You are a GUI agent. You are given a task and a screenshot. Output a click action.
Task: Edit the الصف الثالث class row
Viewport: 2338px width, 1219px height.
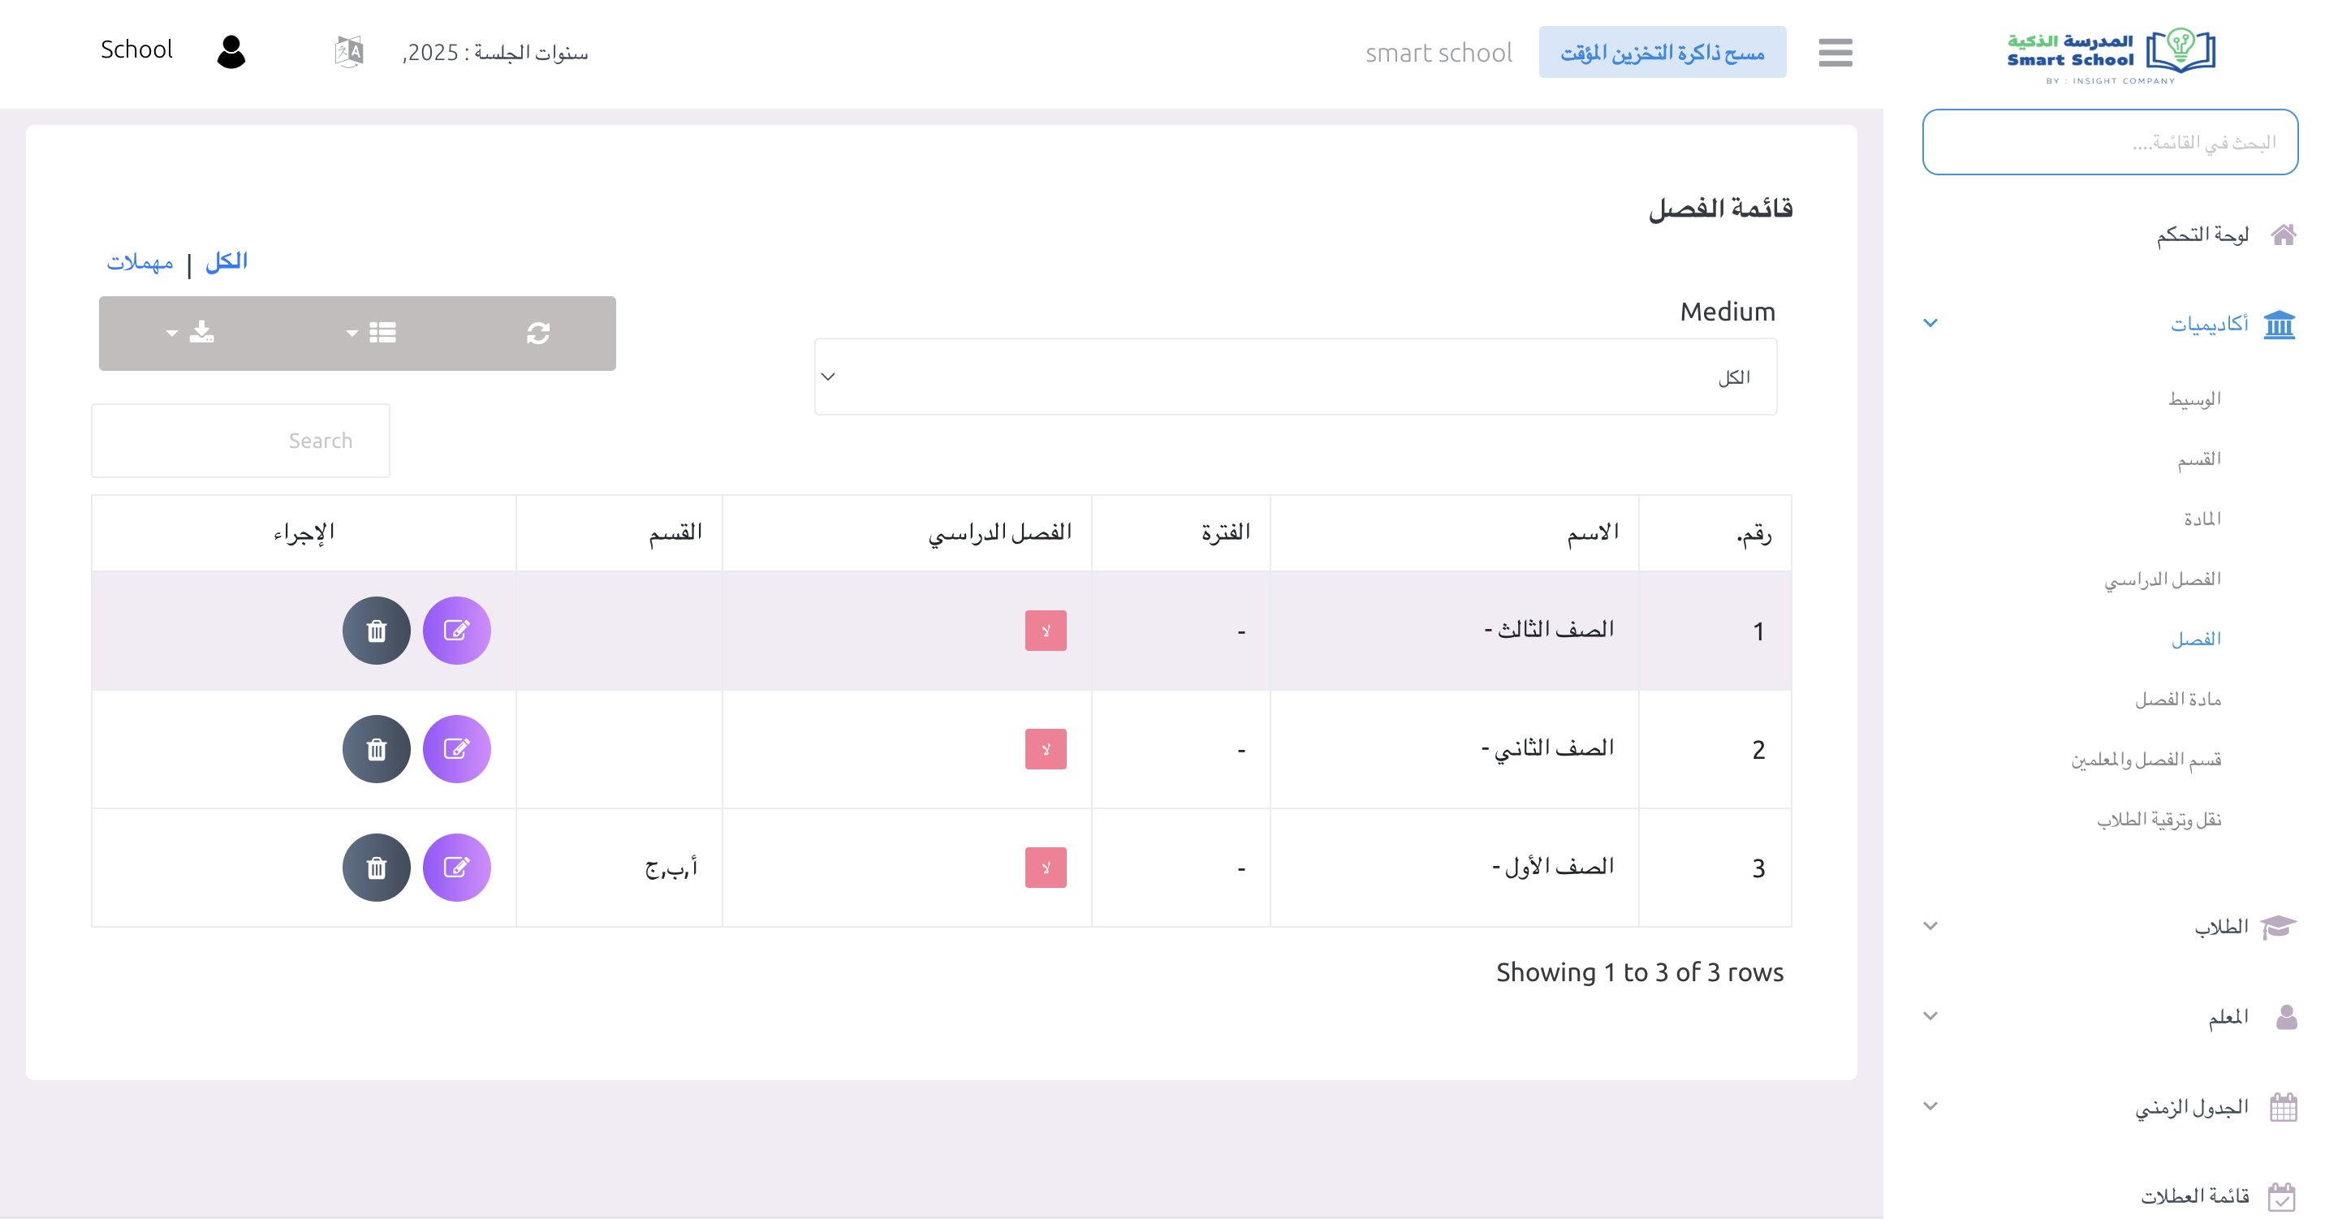pyautogui.click(x=456, y=631)
